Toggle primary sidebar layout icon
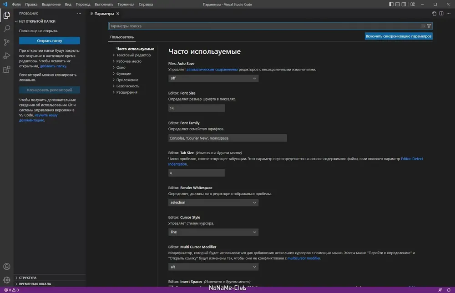 coord(391,5)
